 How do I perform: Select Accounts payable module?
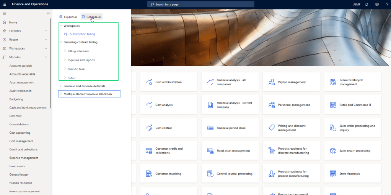click(x=21, y=66)
